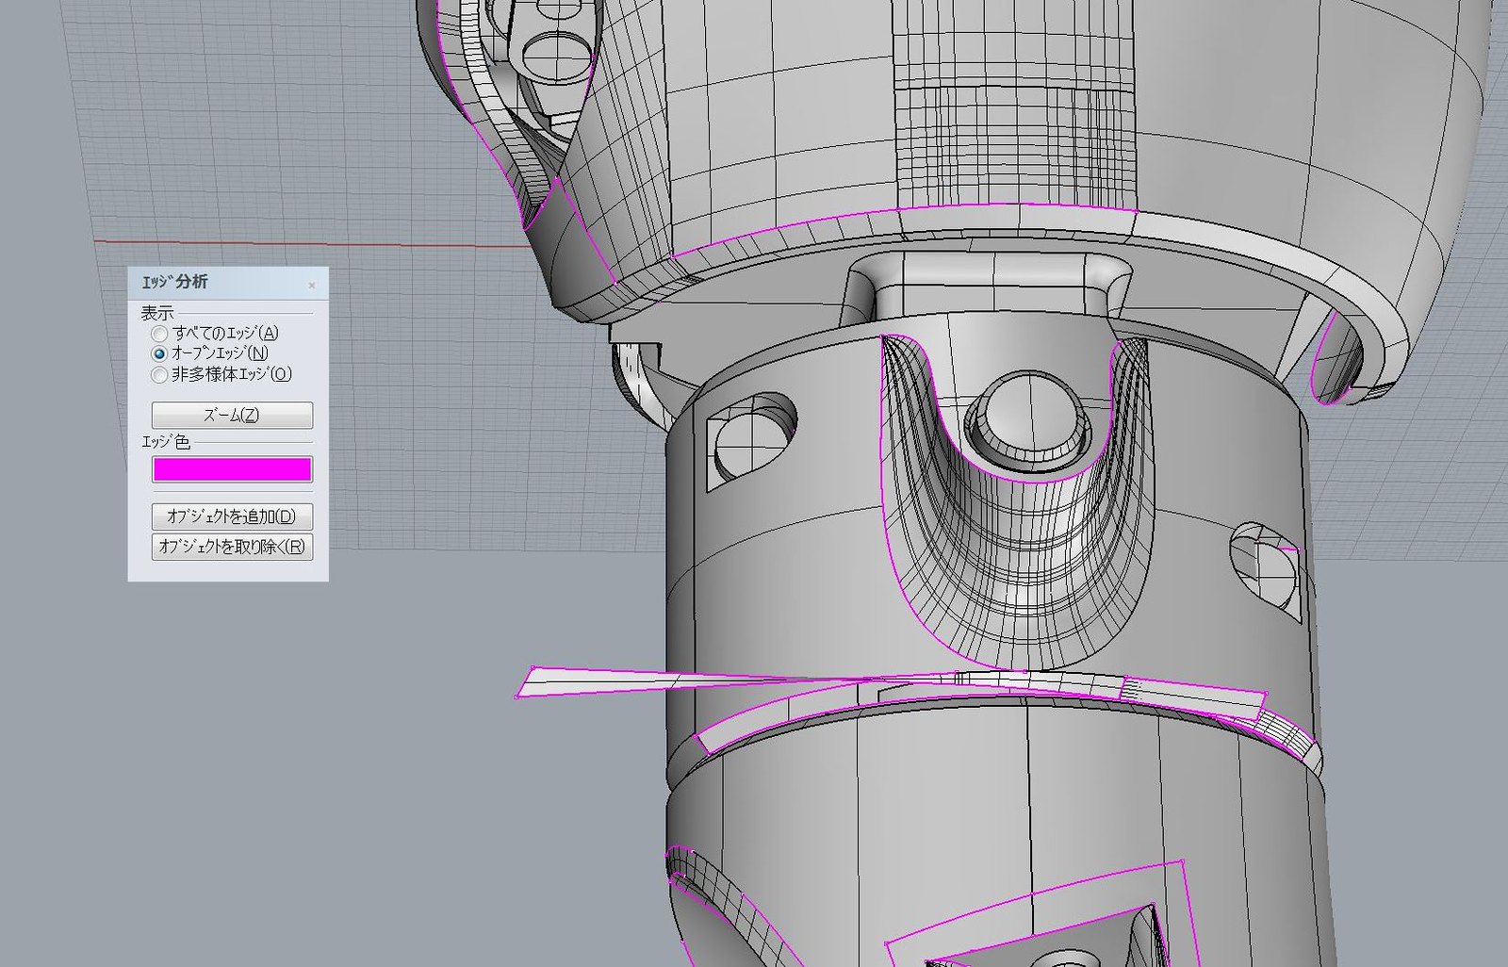Click オブジェクトを追加(D) to add objects
Screen dimensions: 1508x967
point(231,516)
